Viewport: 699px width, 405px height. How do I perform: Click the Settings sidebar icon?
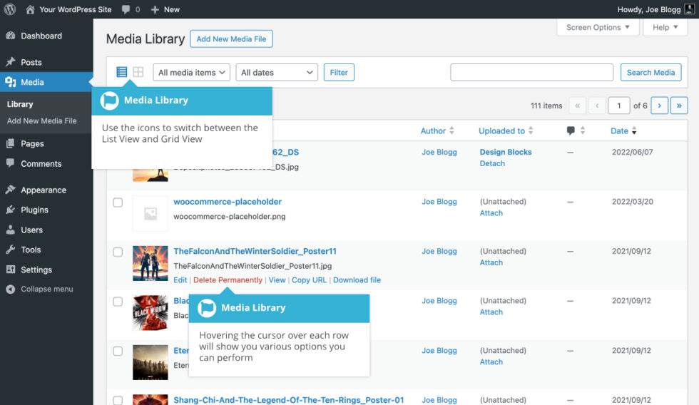(11, 270)
